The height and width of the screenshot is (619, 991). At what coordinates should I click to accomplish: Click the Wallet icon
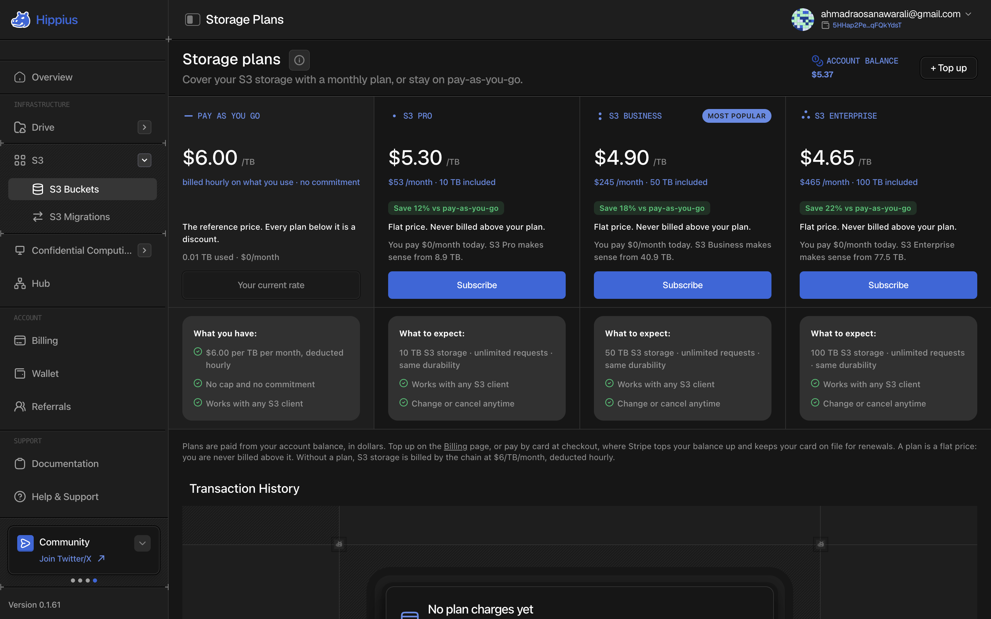[20, 373]
